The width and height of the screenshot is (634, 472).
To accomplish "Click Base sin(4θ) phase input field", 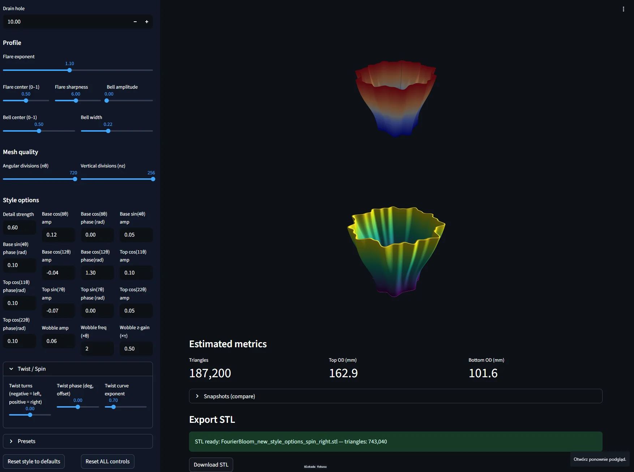I will click(x=20, y=265).
